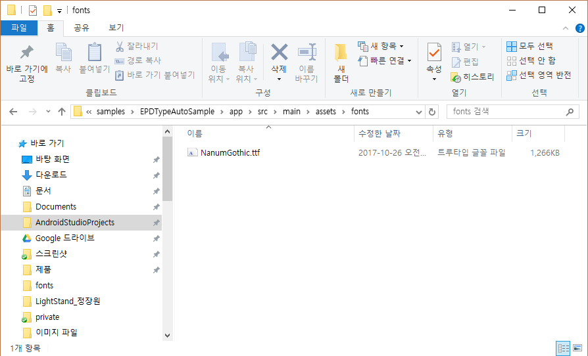The width and height of the screenshot is (588, 356).
Task: Sort by Type (유형) column header
Action: click(x=472, y=133)
